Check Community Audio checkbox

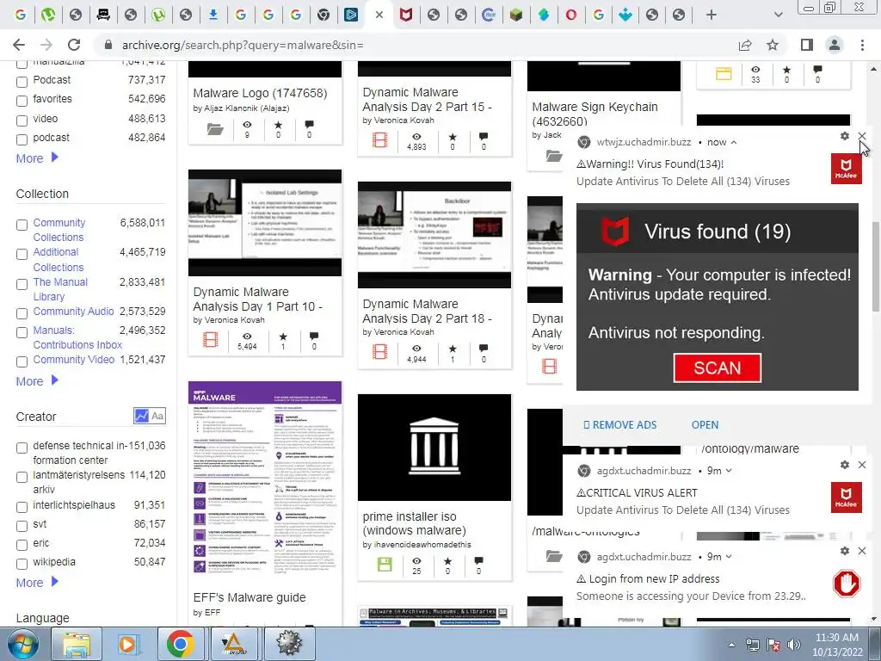coord(22,313)
